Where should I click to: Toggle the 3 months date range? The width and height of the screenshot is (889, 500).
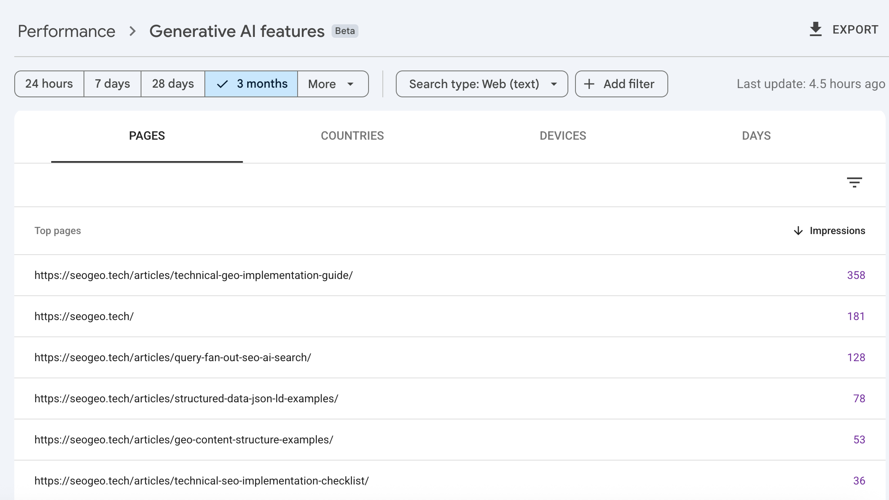251,84
